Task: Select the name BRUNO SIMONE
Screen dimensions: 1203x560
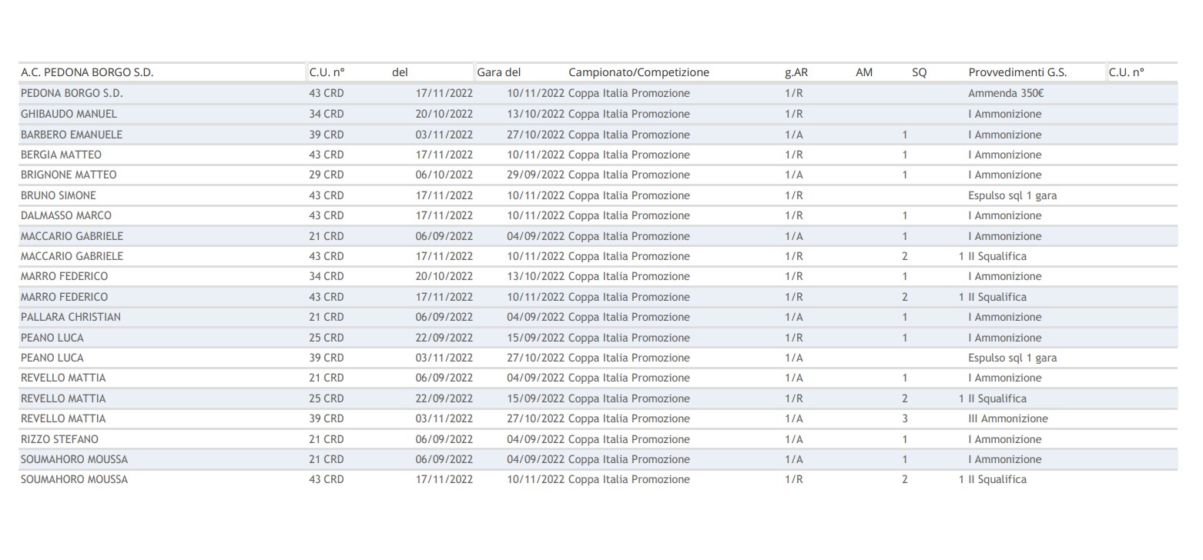Action: point(59,195)
